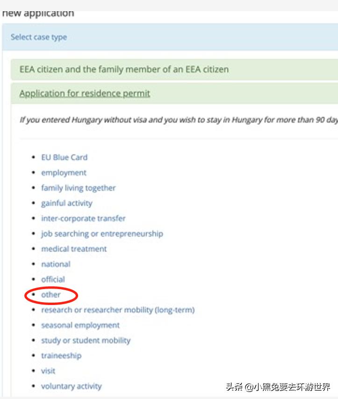Open the EU Blue Card link
338x399 pixels.
64,158
